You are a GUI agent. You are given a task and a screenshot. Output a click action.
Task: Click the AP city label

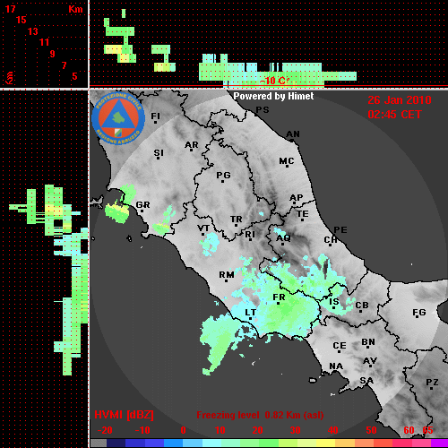point(297,198)
